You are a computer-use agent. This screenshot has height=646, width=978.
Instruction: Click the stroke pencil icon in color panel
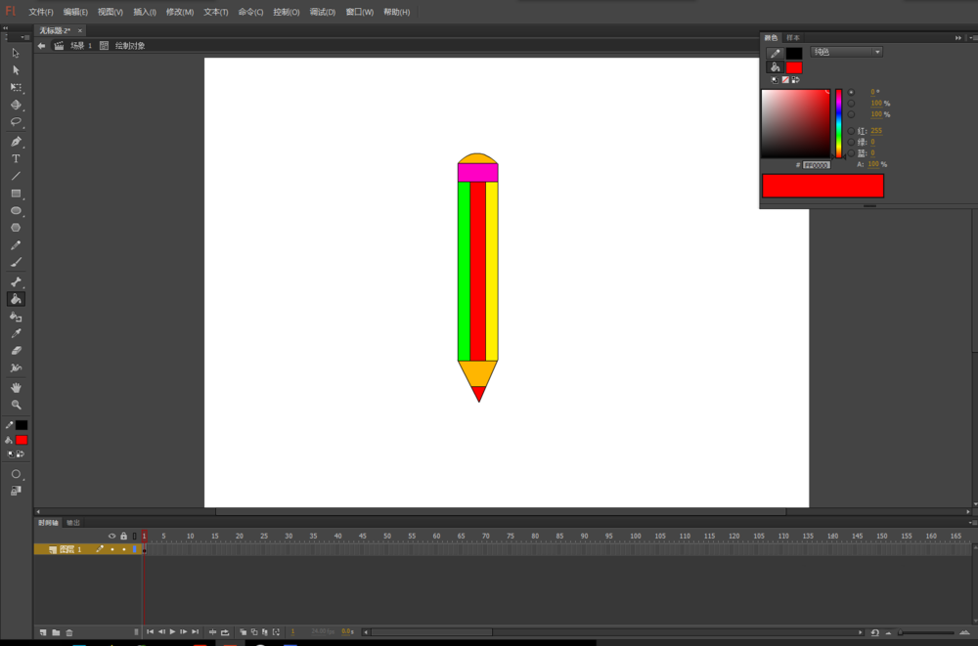(775, 54)
